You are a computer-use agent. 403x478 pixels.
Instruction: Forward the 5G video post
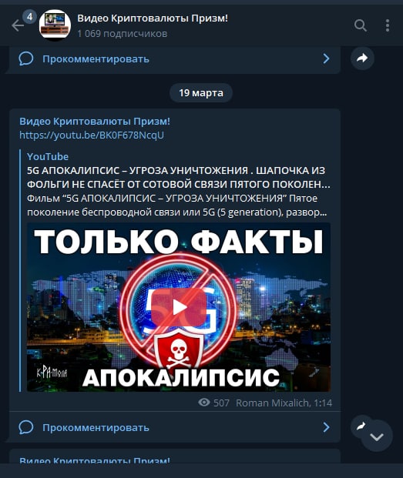361,426
